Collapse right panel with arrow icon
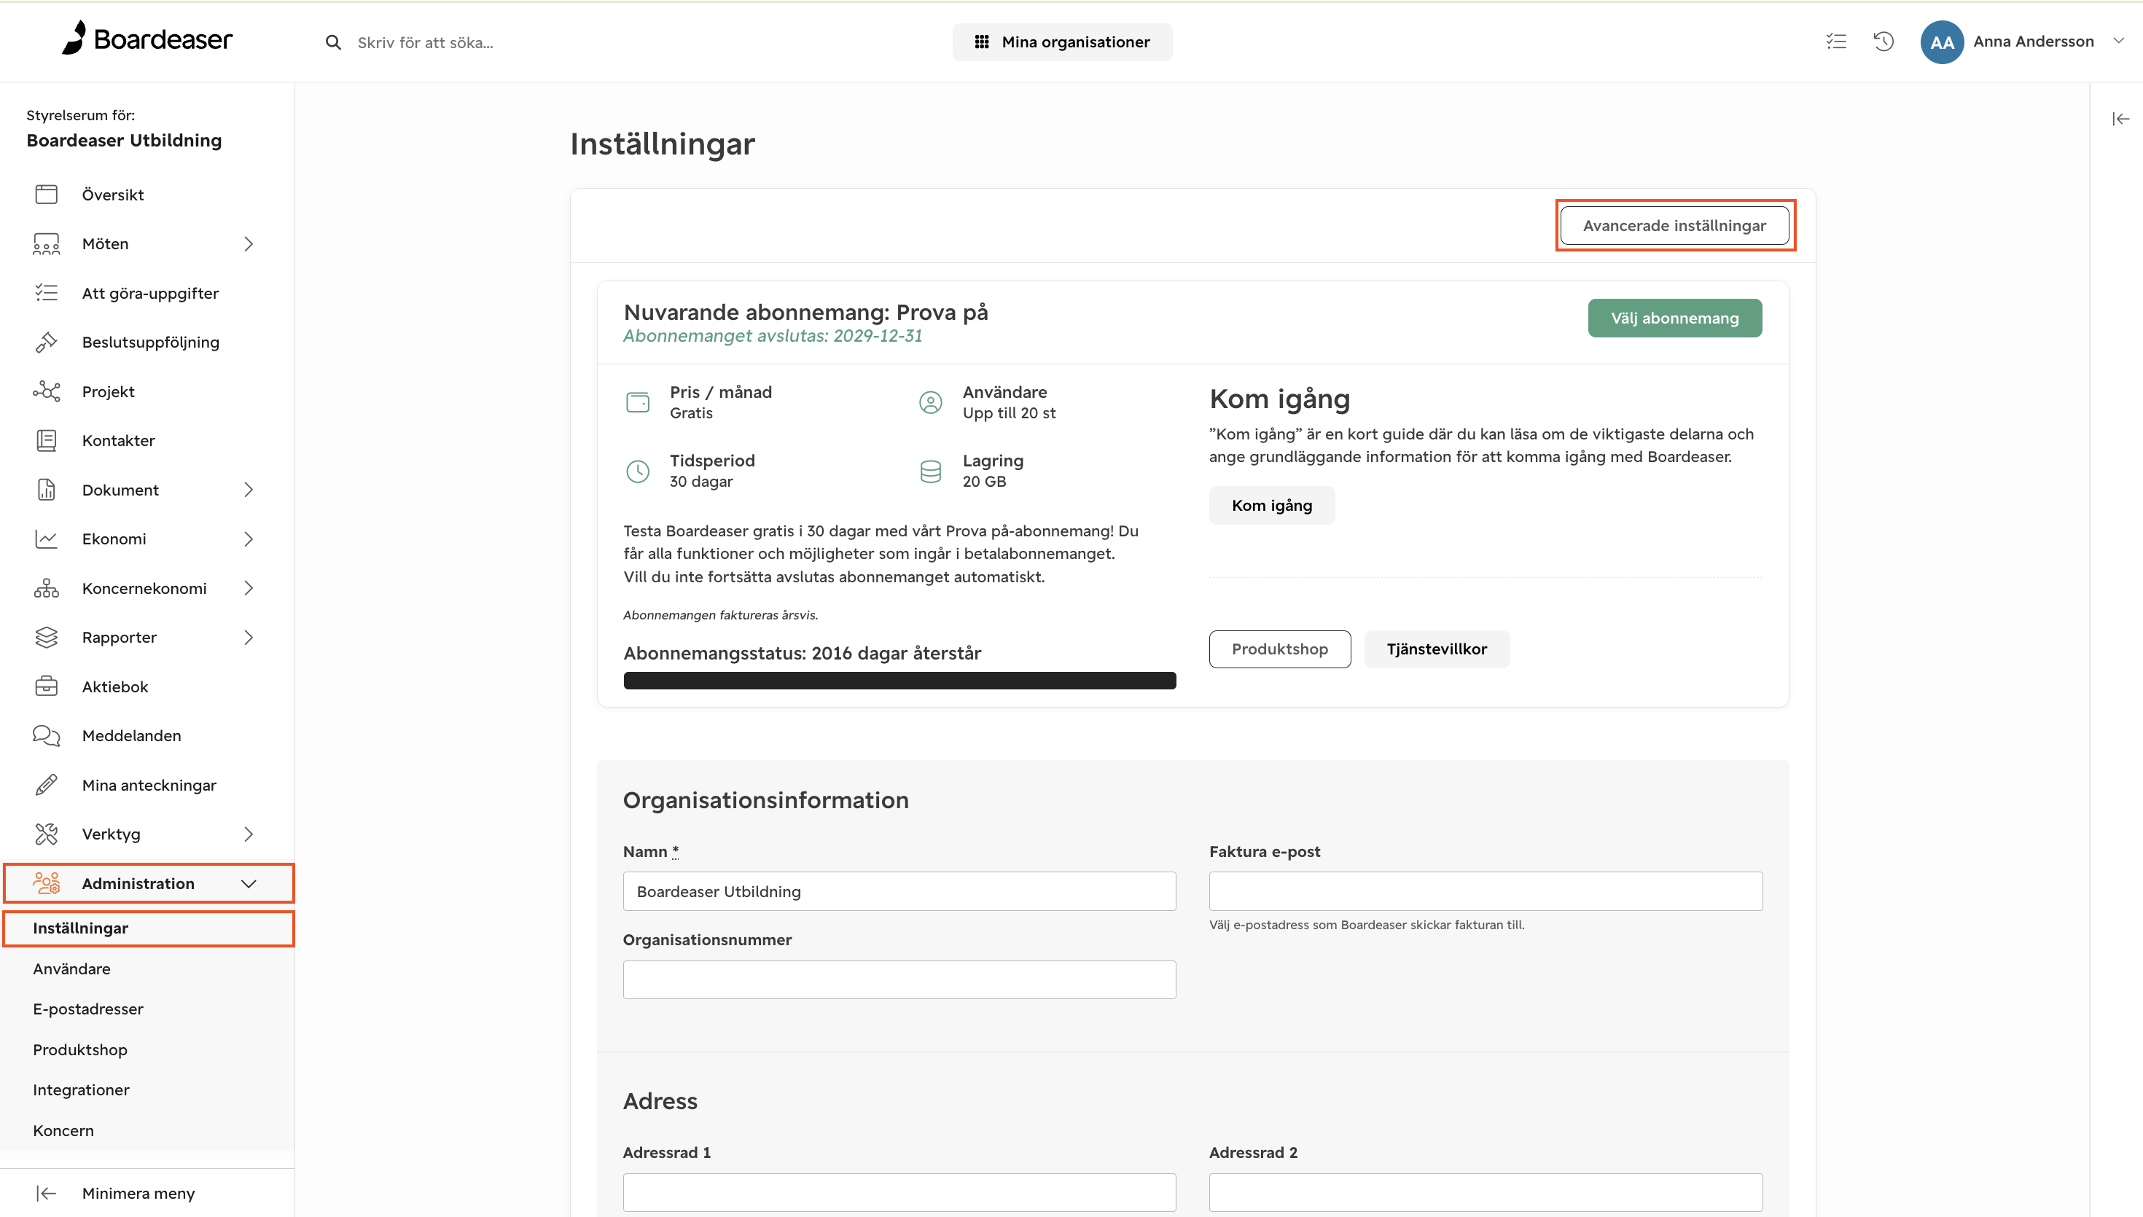This screenshot has height=1217, width=2143. 2120,119
